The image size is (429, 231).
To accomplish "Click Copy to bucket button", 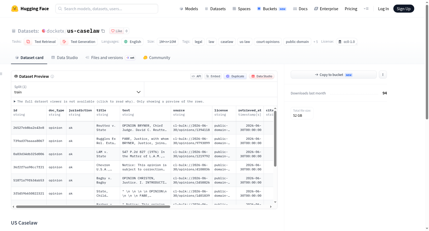I will [334, 75].
